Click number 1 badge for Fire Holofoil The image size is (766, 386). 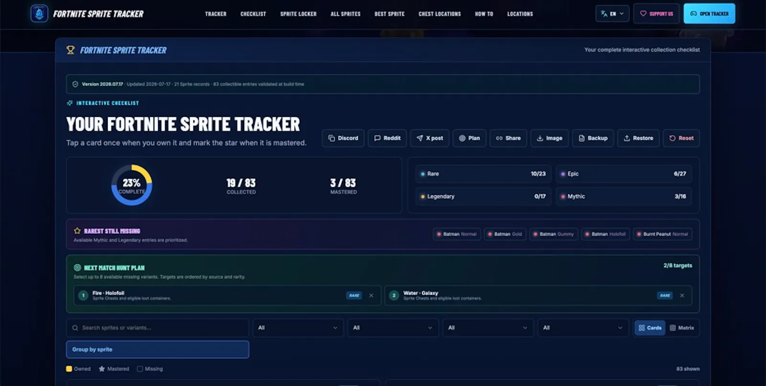tap(83, 295)
